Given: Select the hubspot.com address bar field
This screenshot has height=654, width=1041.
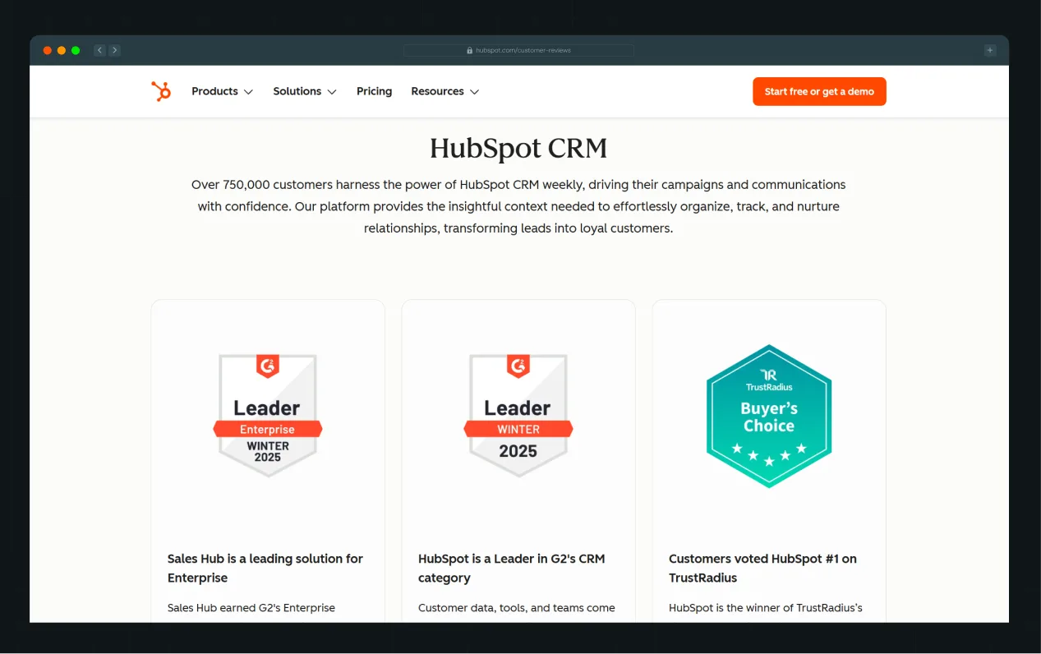Looking at the screenshot, I should click(518, 50).
